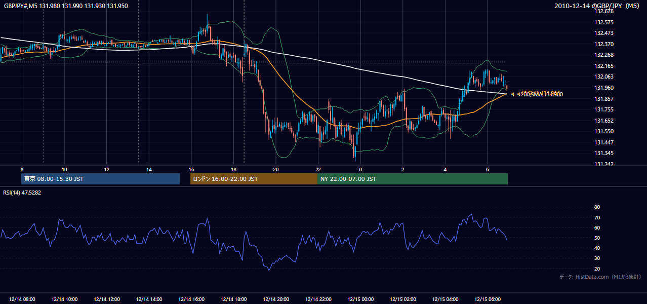The image size is (647, 304).
Task: Click price axis label 132.268
Action: click(603, 55)
